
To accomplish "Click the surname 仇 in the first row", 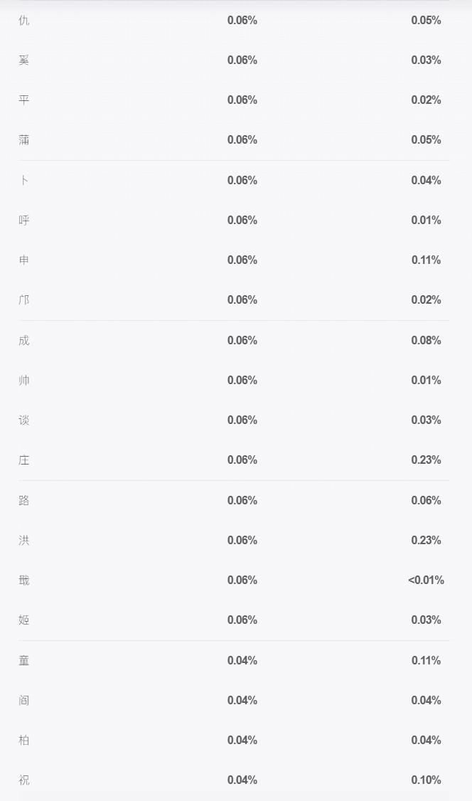I will (24, 21).
